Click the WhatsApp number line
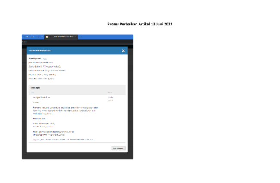280x183 pixels. point(49,135)
